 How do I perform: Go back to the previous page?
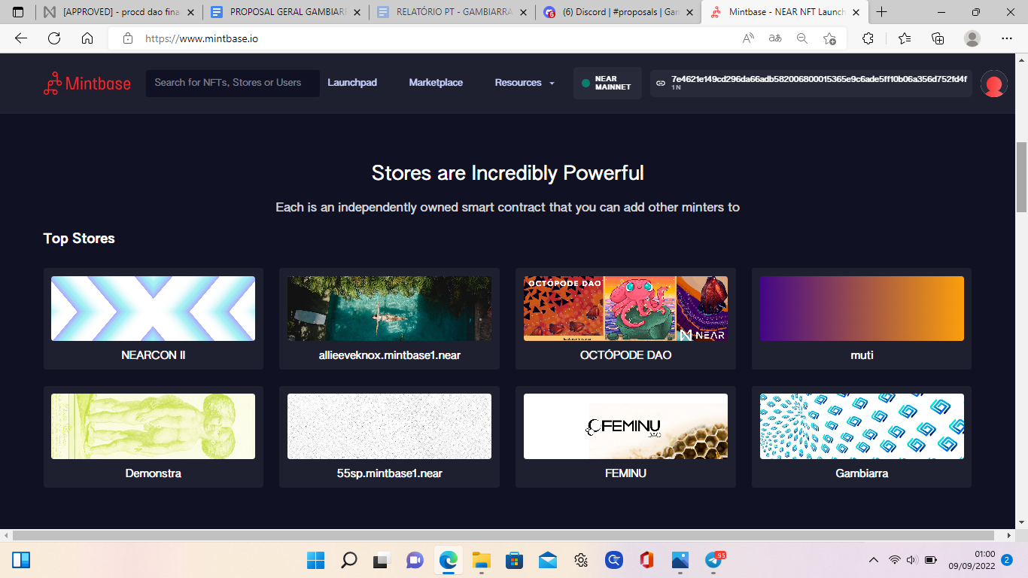tap(21, 38)
